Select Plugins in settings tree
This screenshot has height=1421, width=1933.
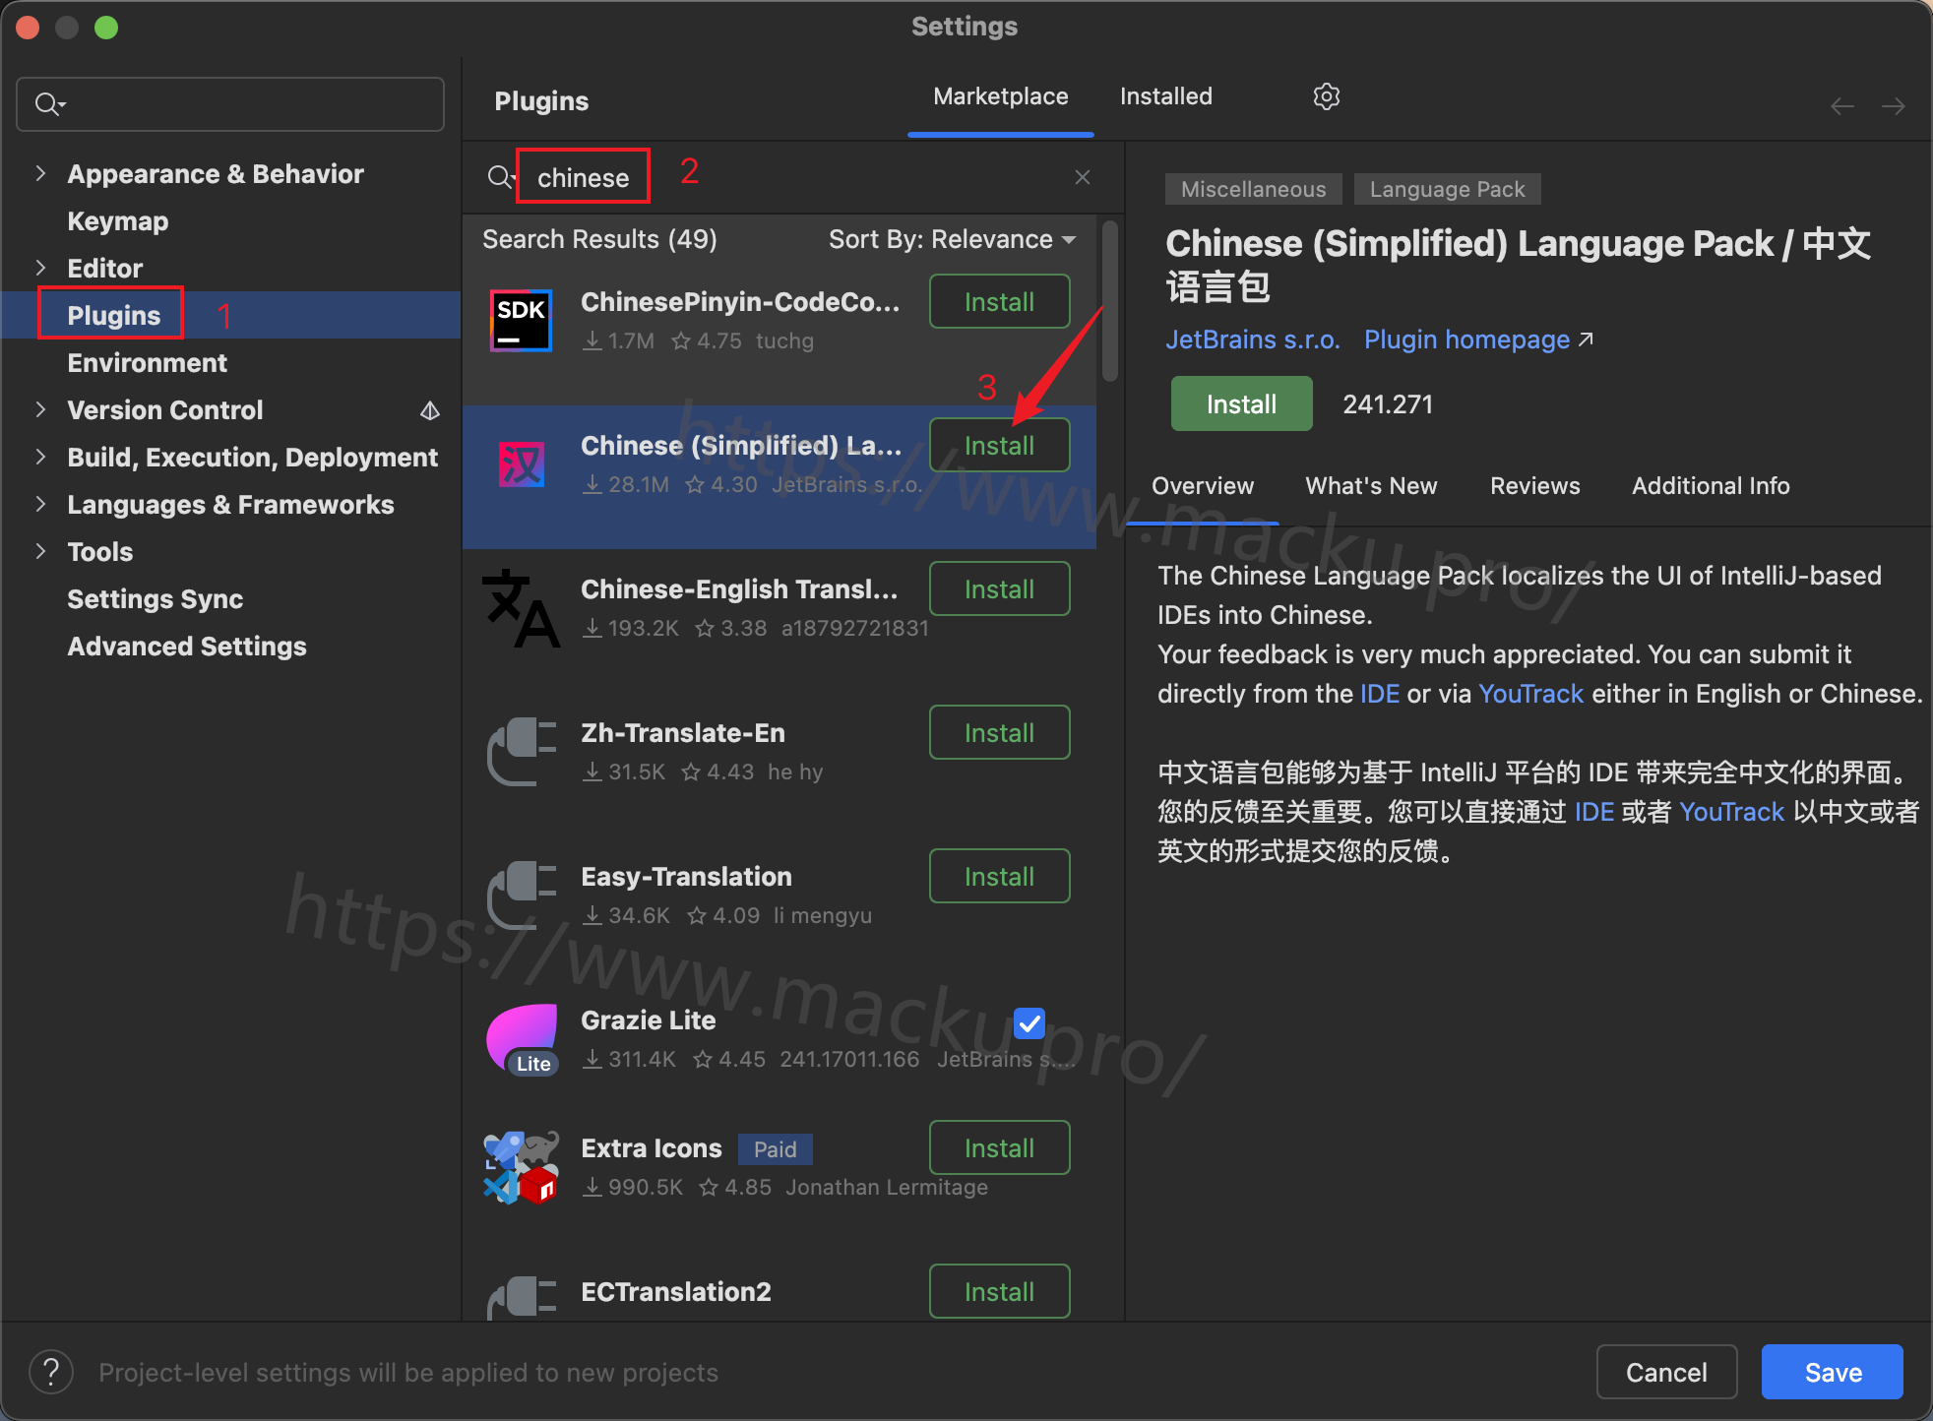click(113, 315)
